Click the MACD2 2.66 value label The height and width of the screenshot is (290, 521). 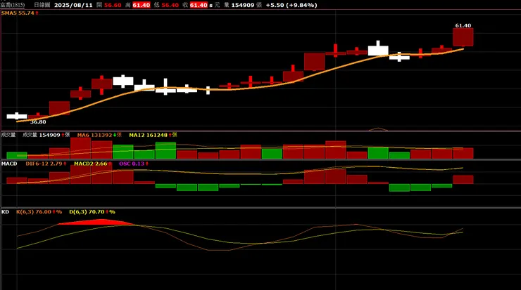point(93,164)
